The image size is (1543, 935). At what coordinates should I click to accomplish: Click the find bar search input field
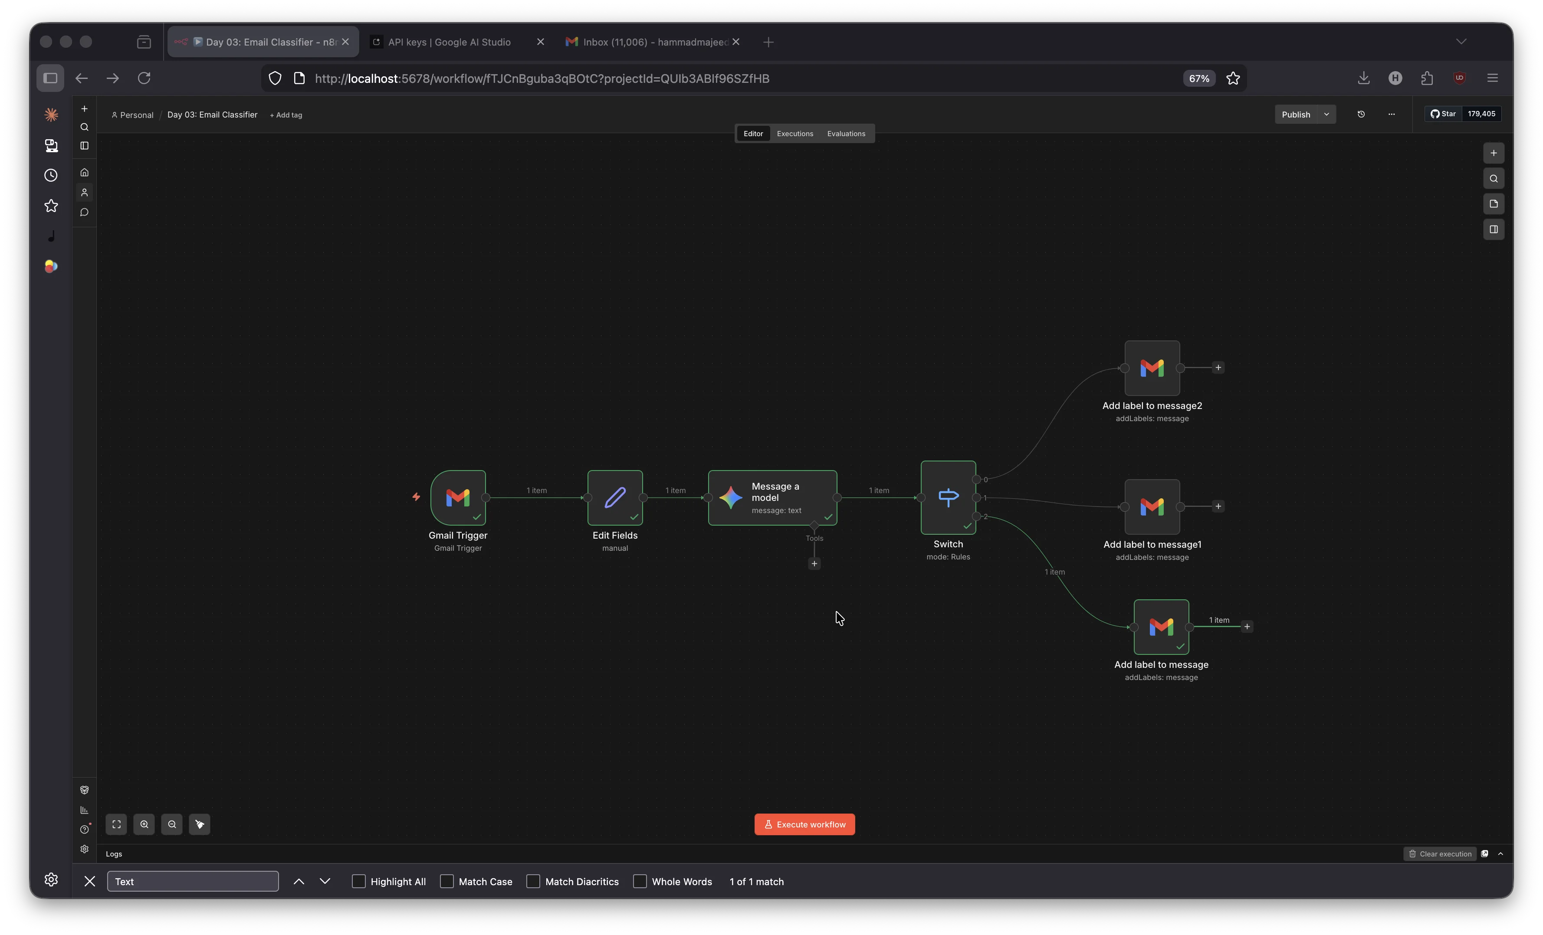(x=192, y=881)
